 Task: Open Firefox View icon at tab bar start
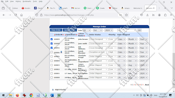click(x=3, y=8)
